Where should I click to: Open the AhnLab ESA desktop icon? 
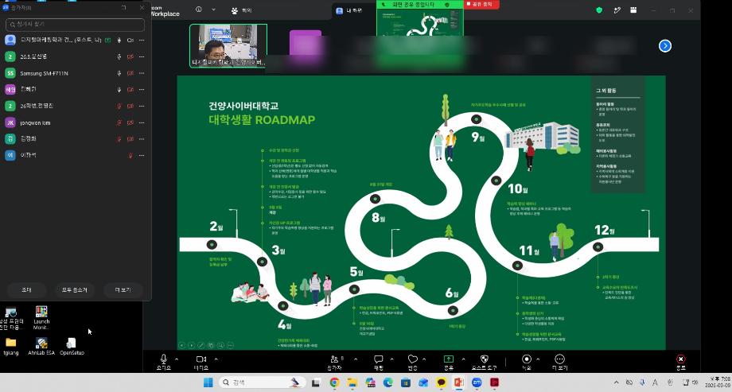tap(41, 347)
